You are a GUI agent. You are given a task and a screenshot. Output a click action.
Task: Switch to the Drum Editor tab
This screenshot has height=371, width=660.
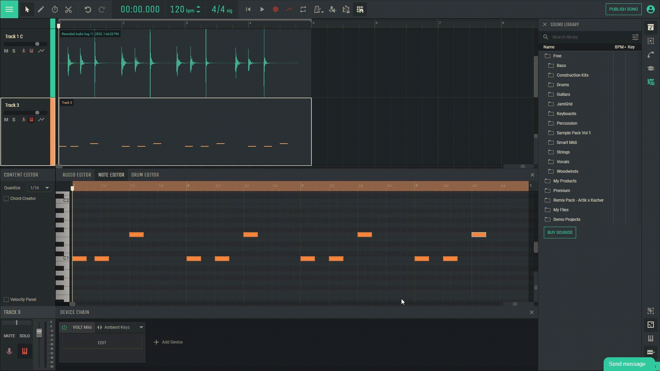pos(145,175)
